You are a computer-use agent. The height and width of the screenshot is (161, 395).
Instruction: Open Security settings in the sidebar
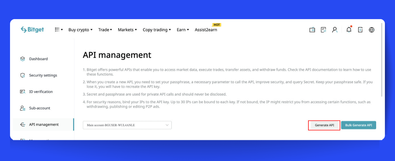pyautogui.click(x=43, y=75)
